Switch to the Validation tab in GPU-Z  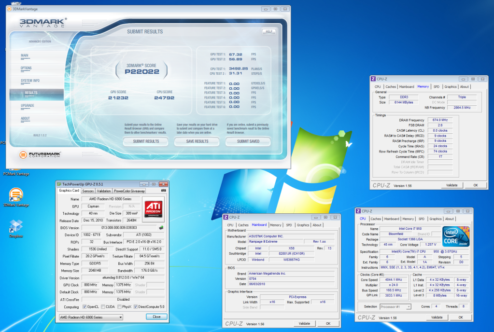(104, 191)
